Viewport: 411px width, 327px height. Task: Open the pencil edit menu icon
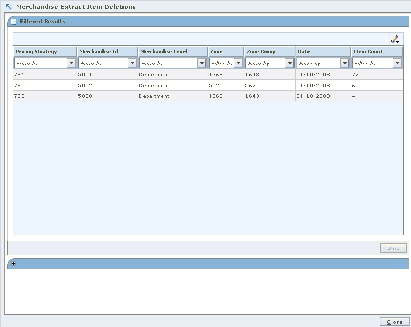pyautogui.click(x=395, y=39)
